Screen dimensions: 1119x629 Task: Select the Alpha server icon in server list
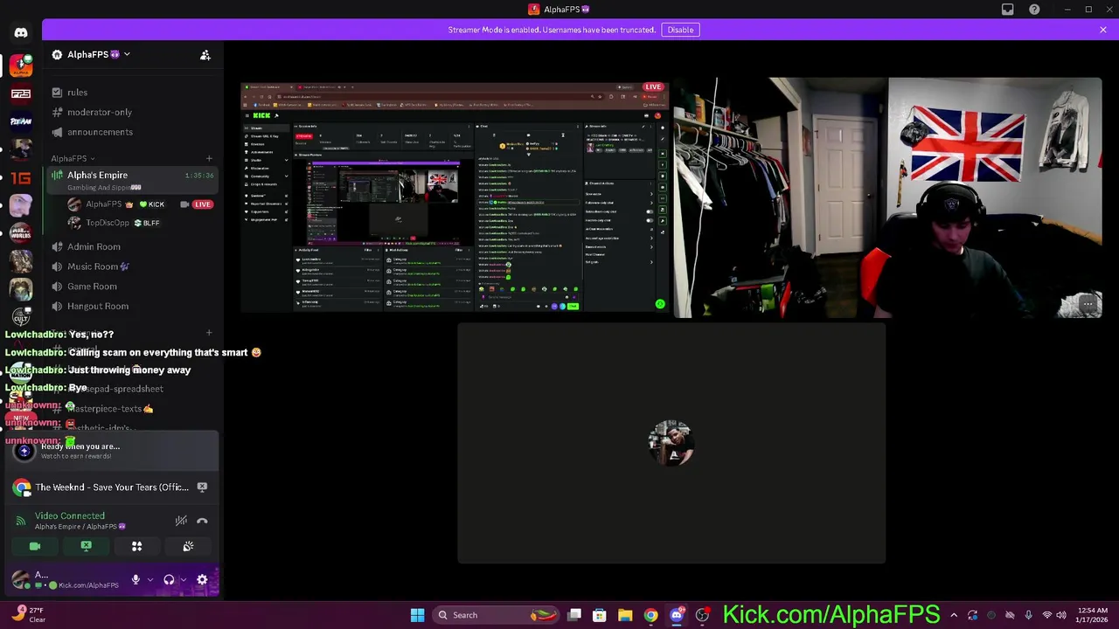click(21, 65)
